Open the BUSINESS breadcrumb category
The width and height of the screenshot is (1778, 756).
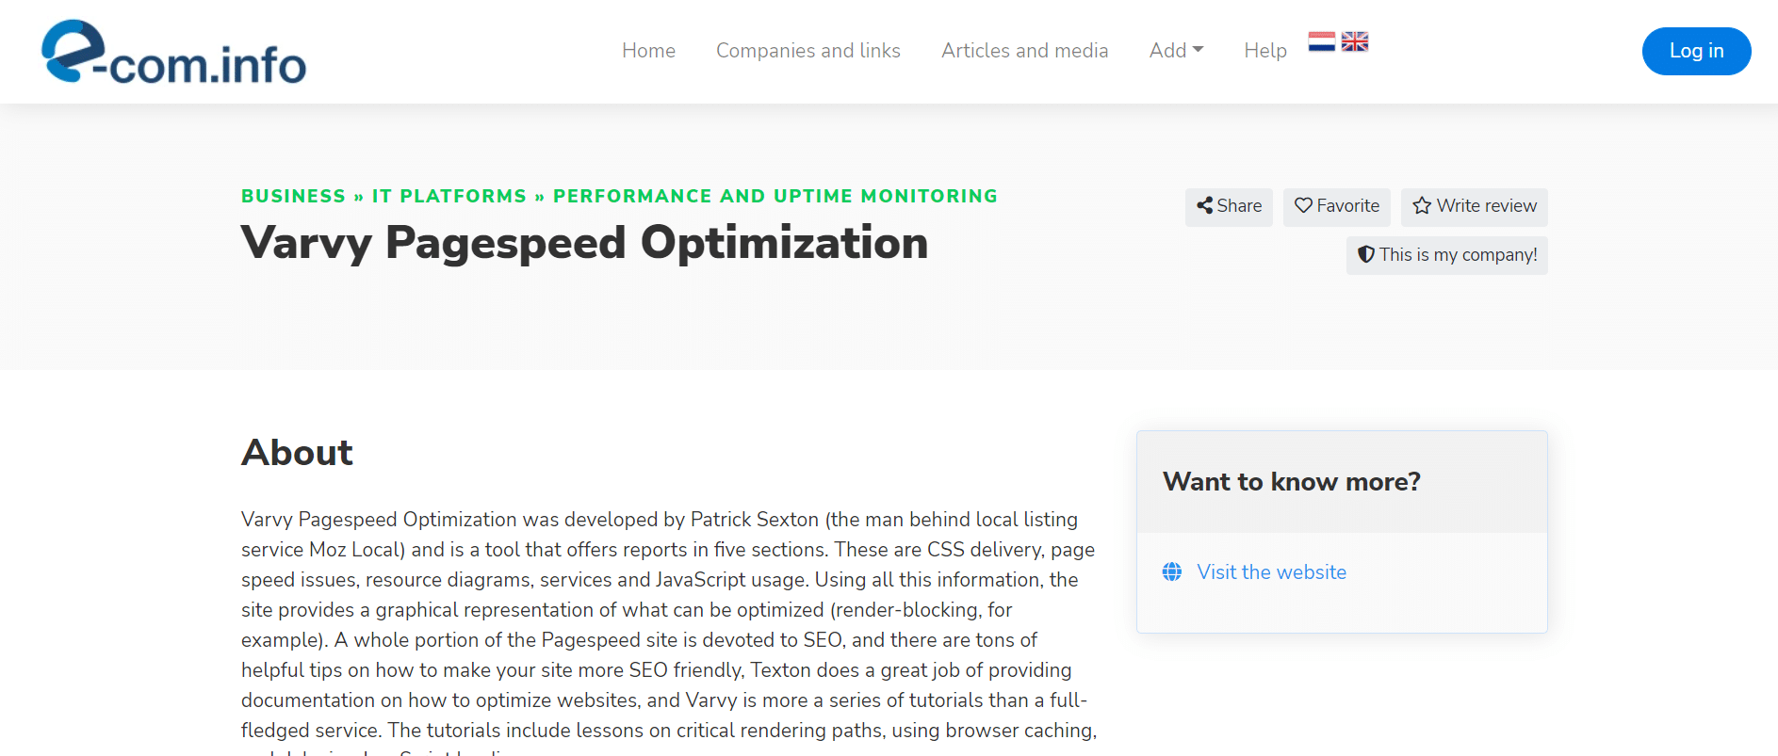pyautogui.click(x=293, y=196)
